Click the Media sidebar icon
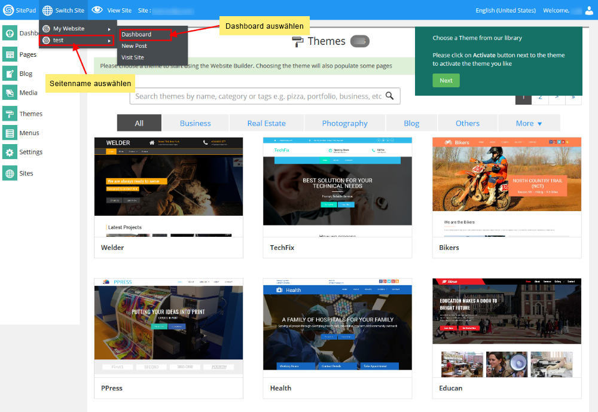The height and width of the screenshot is (412, 598). point(10,92)
